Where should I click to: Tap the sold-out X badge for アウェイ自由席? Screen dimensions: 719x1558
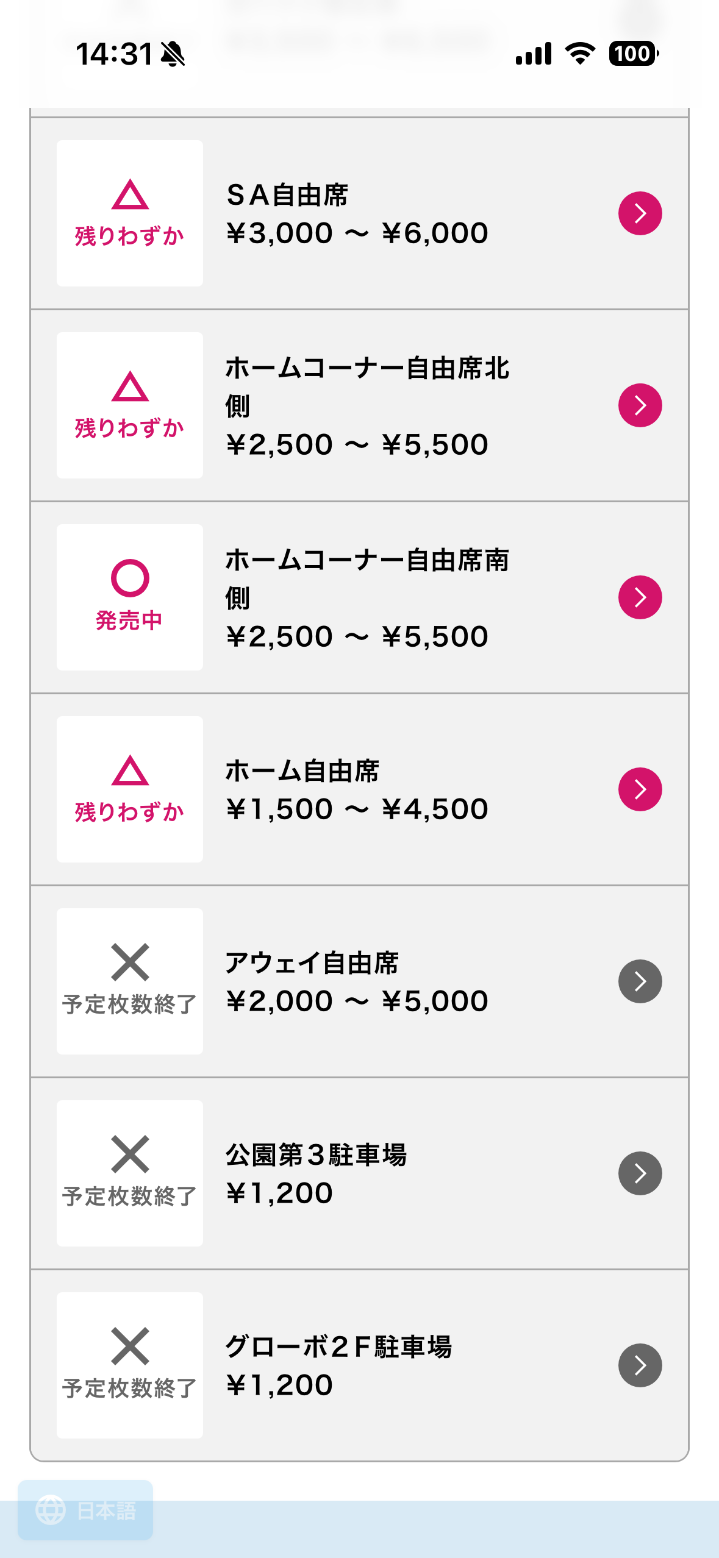130,981
